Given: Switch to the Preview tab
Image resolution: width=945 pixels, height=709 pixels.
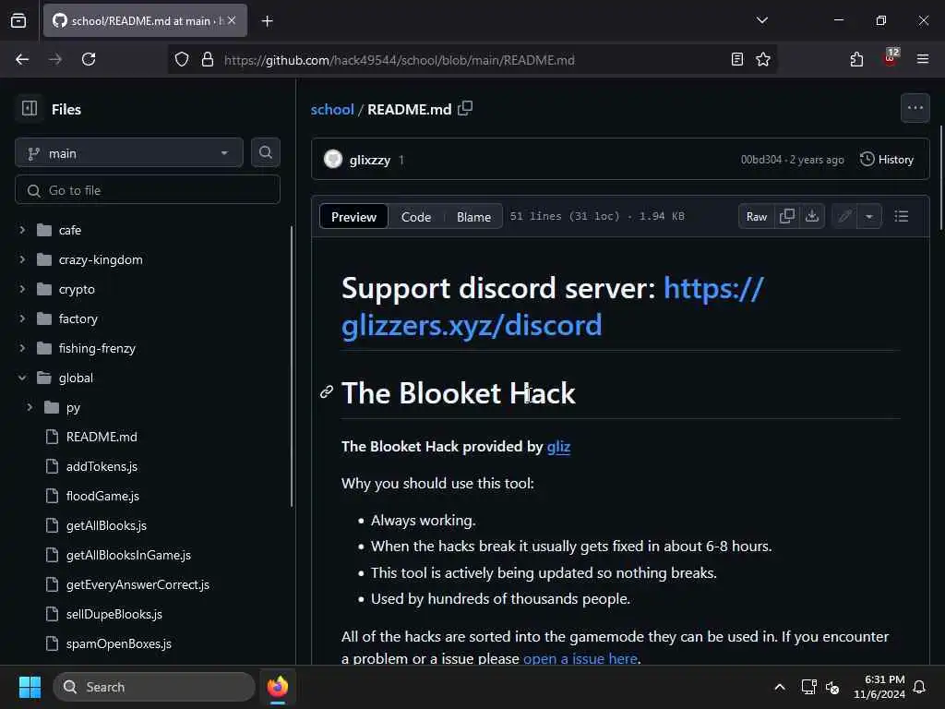Looking at the screenshot, I should pos(353,216).
